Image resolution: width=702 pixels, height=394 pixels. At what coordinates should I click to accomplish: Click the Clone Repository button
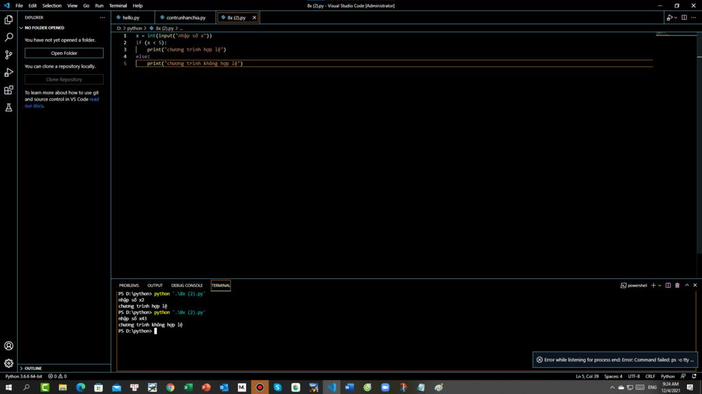coord(64,79)
